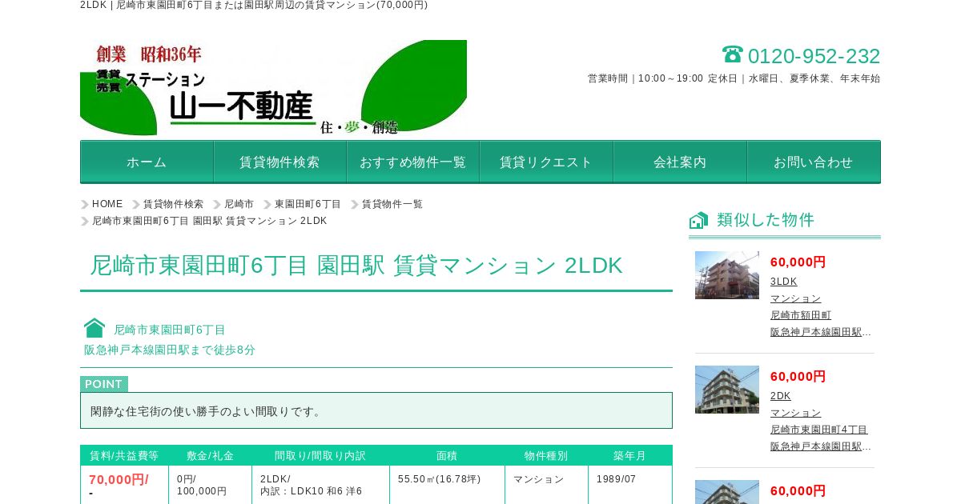Open the 会社案内 navigation tab
This screenshot has height=504, width=961.
(x=680, y=162)
